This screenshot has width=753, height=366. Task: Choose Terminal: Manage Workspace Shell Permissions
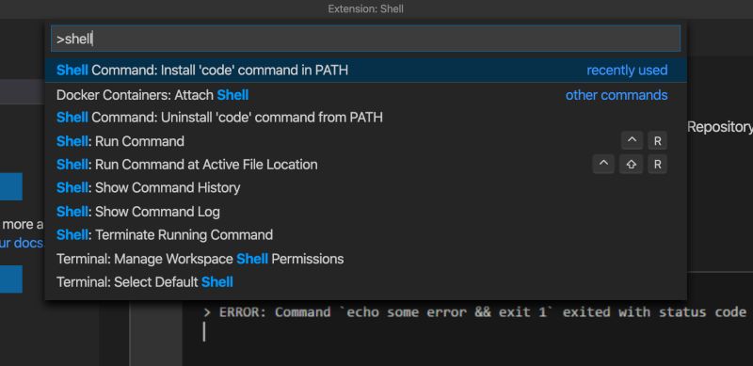coord(365,259)
